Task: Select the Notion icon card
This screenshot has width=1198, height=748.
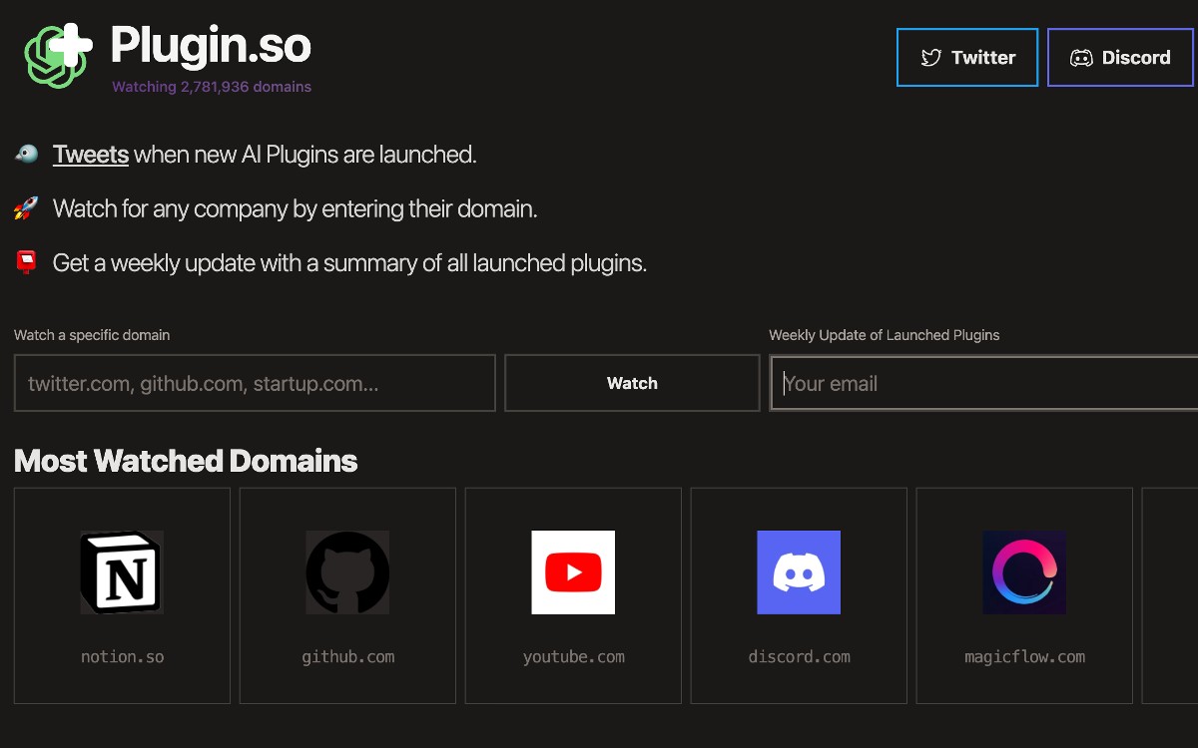Action: point(121,572)
